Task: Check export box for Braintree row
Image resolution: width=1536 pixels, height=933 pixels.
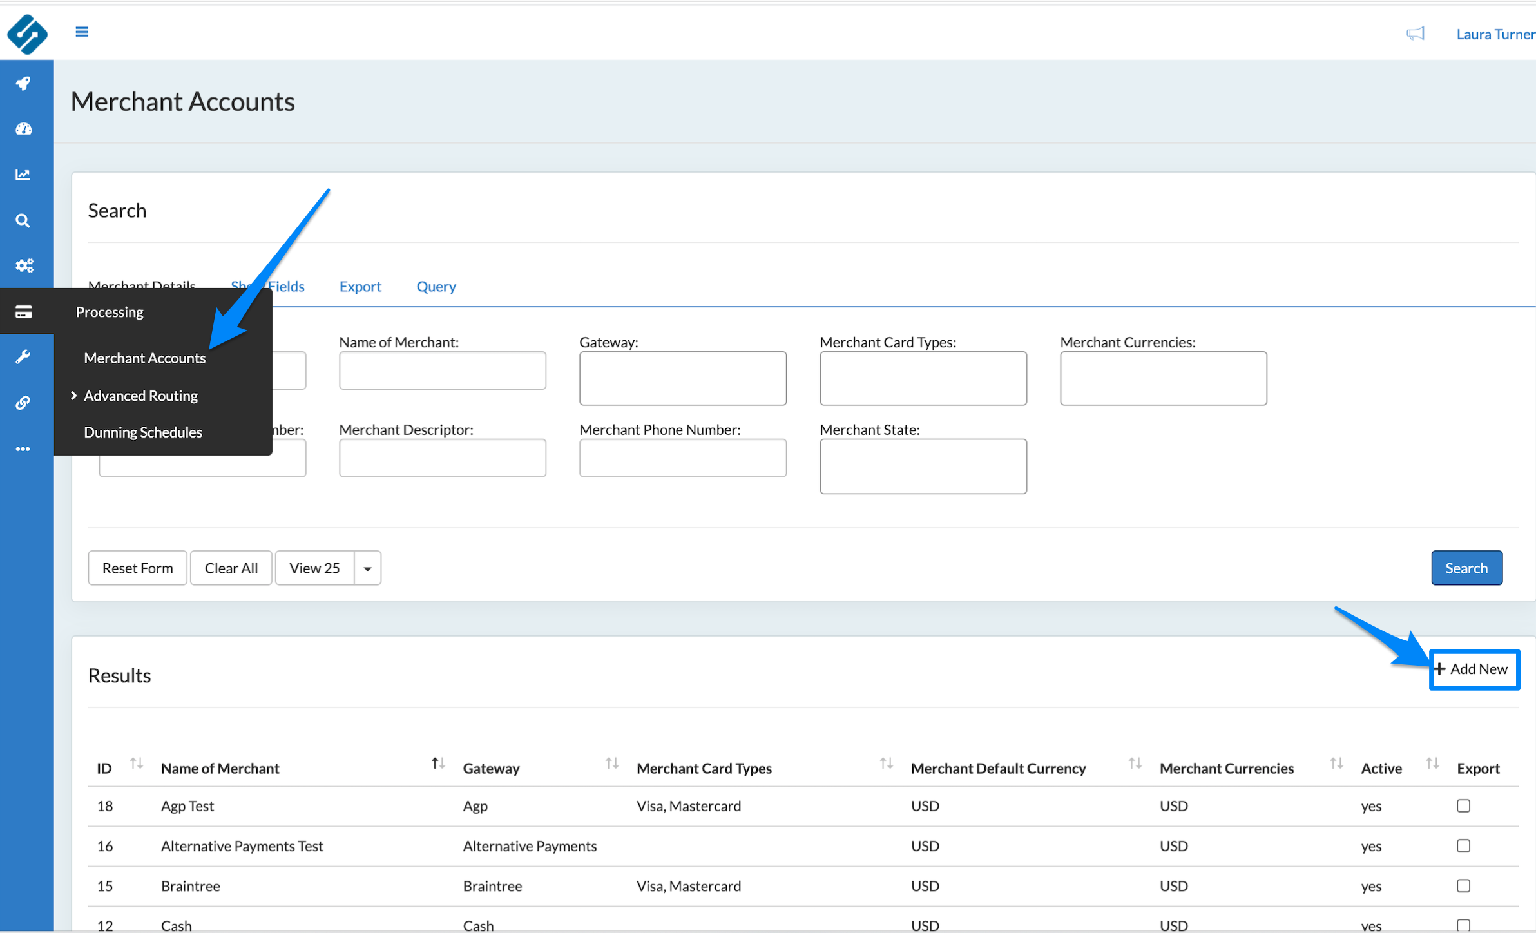Action: point(1463,885)
